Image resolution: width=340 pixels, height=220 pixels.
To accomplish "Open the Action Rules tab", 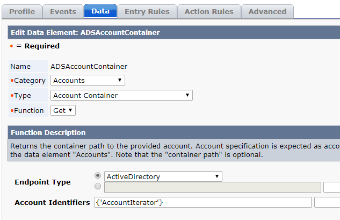I will 209,11.
